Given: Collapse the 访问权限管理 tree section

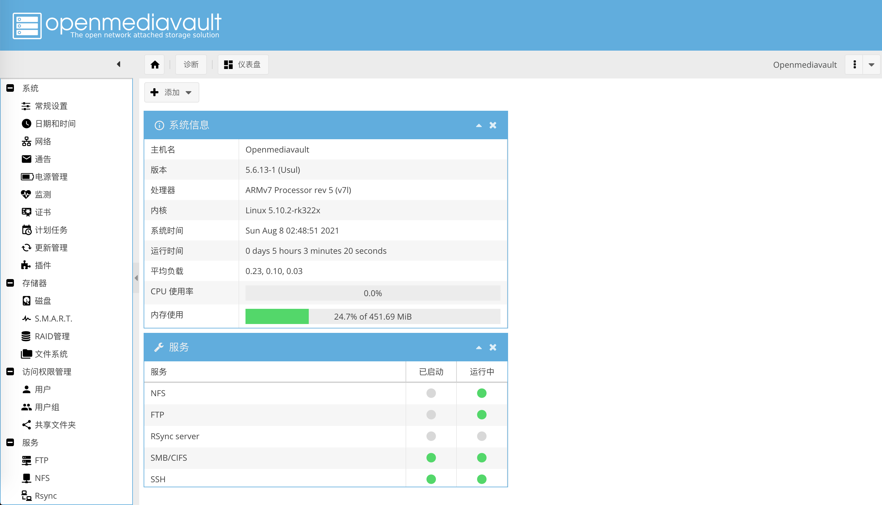Looking at the screenshot, I should pos(10,371).
